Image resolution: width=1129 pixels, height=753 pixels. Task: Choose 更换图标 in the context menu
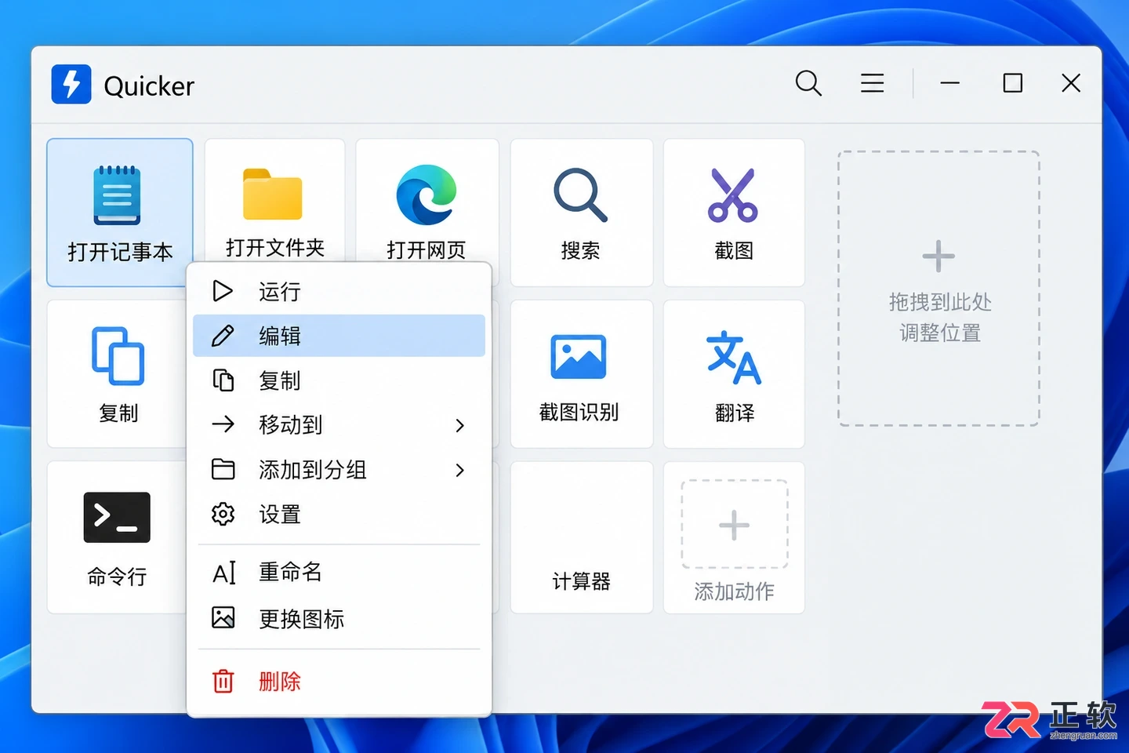339,619
